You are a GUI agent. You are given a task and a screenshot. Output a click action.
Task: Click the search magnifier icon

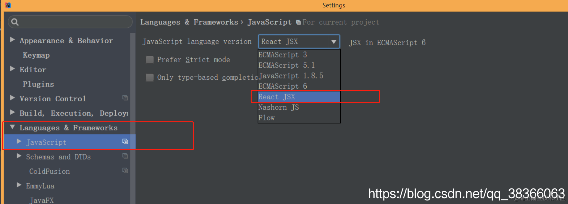[15, 22]
